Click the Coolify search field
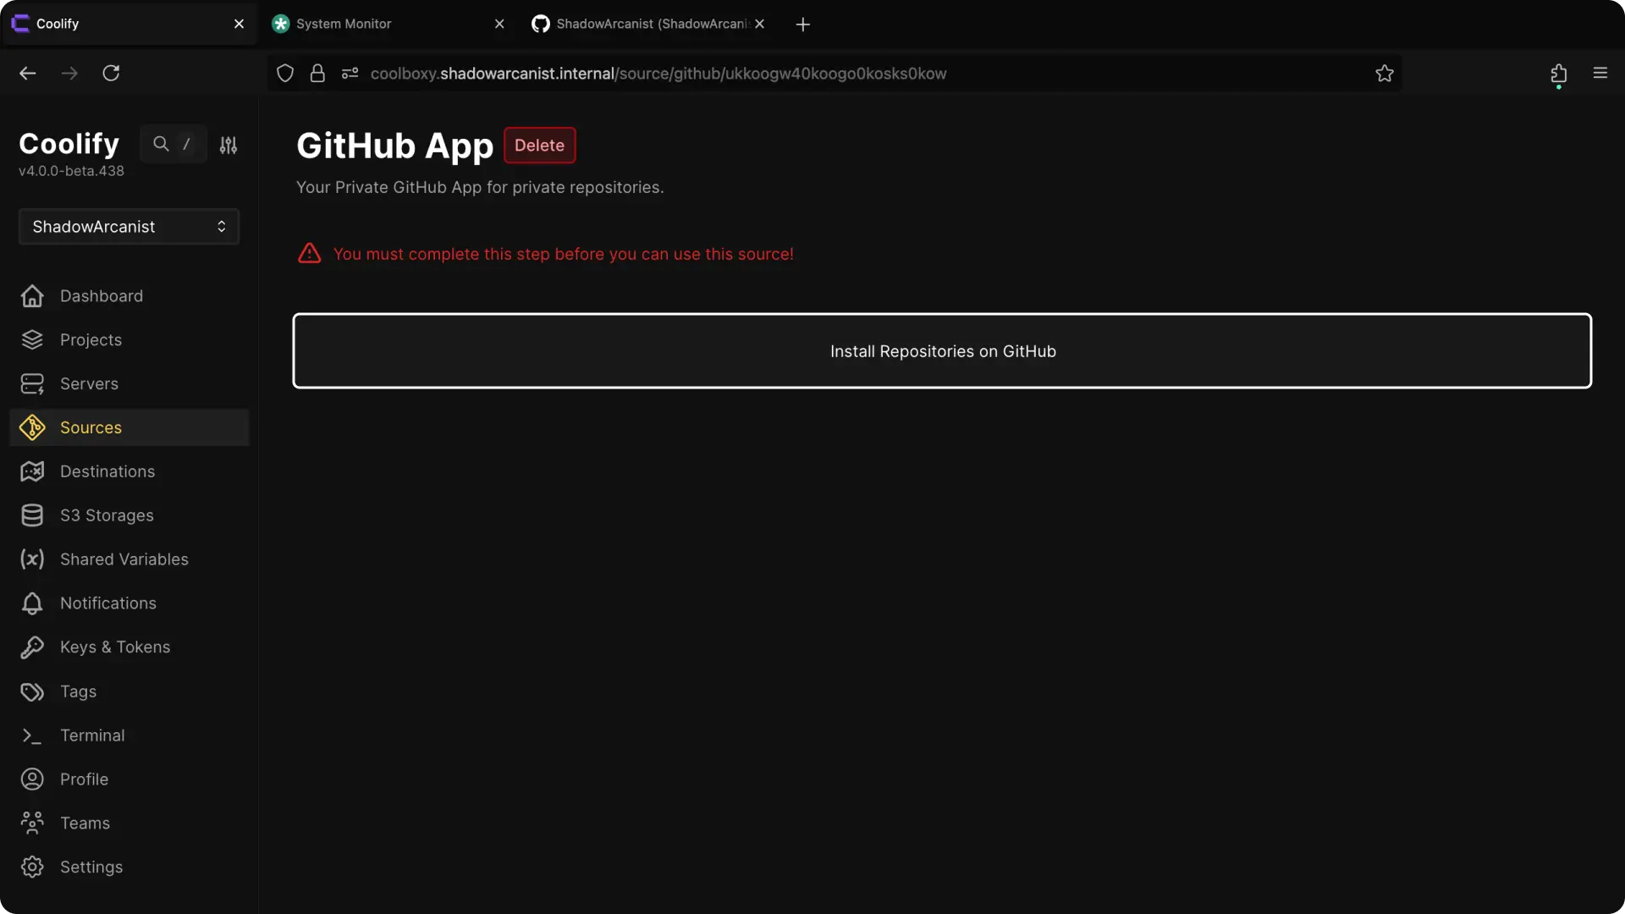This screenshot has width=1625, height=914. click(x=174, y=144)
